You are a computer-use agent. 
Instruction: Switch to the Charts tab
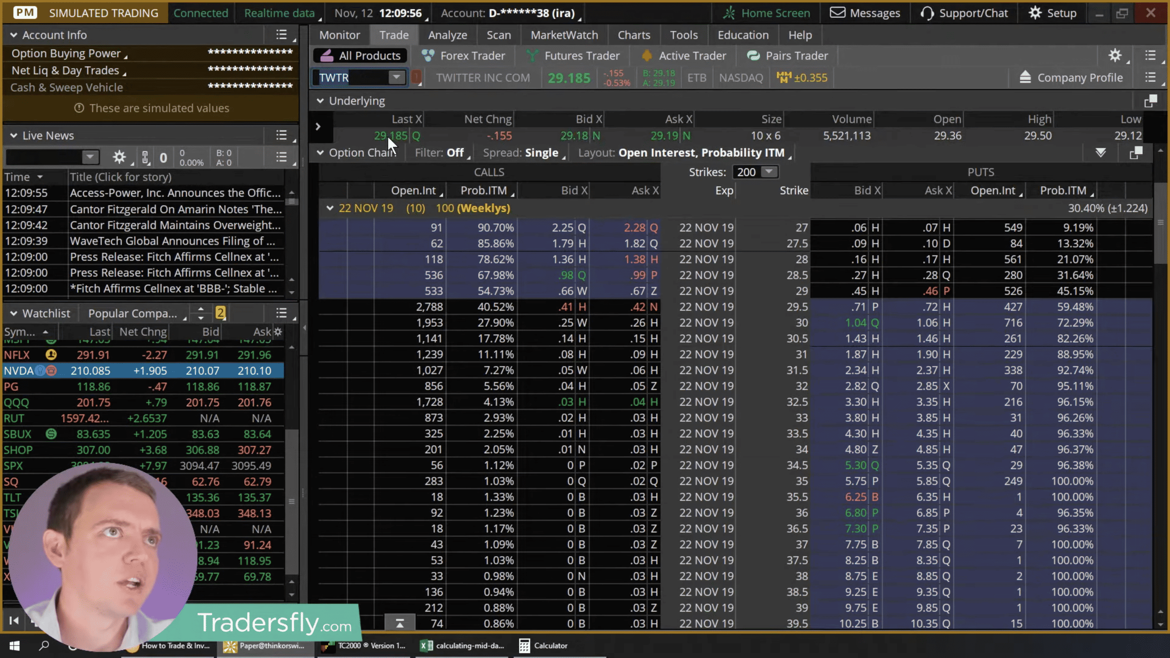pyautogui.click(x=634, y=35)
